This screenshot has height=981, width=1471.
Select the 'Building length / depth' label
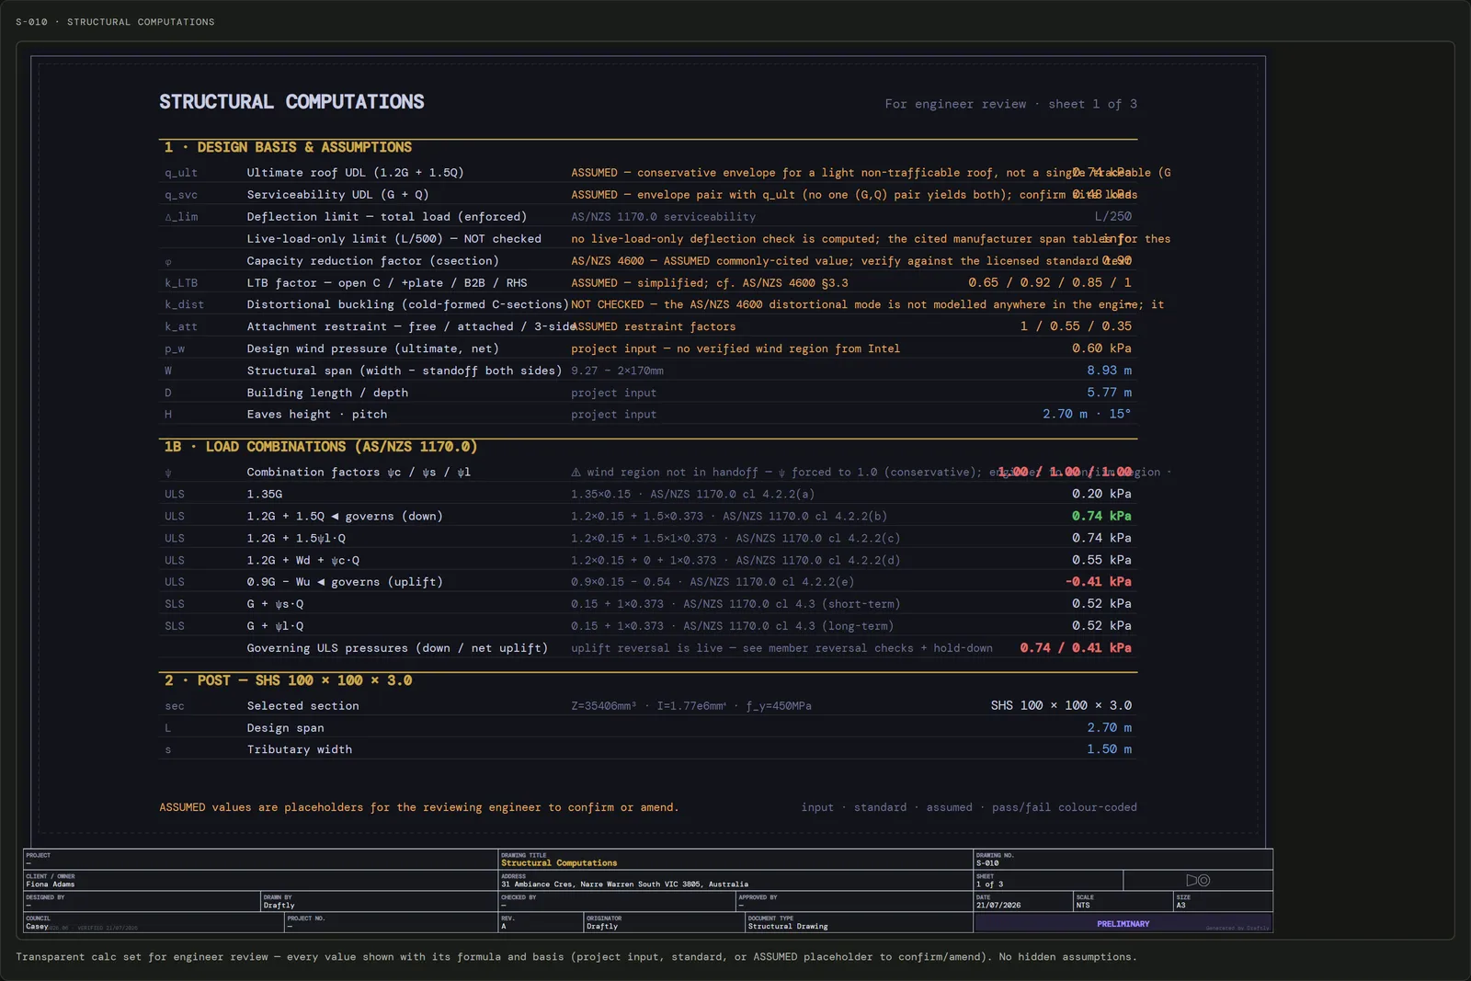coord(327,393)
